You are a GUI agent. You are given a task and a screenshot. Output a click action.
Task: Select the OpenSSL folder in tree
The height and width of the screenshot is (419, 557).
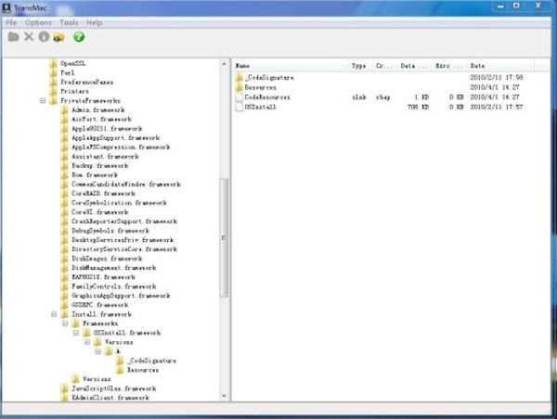point(72,64)
